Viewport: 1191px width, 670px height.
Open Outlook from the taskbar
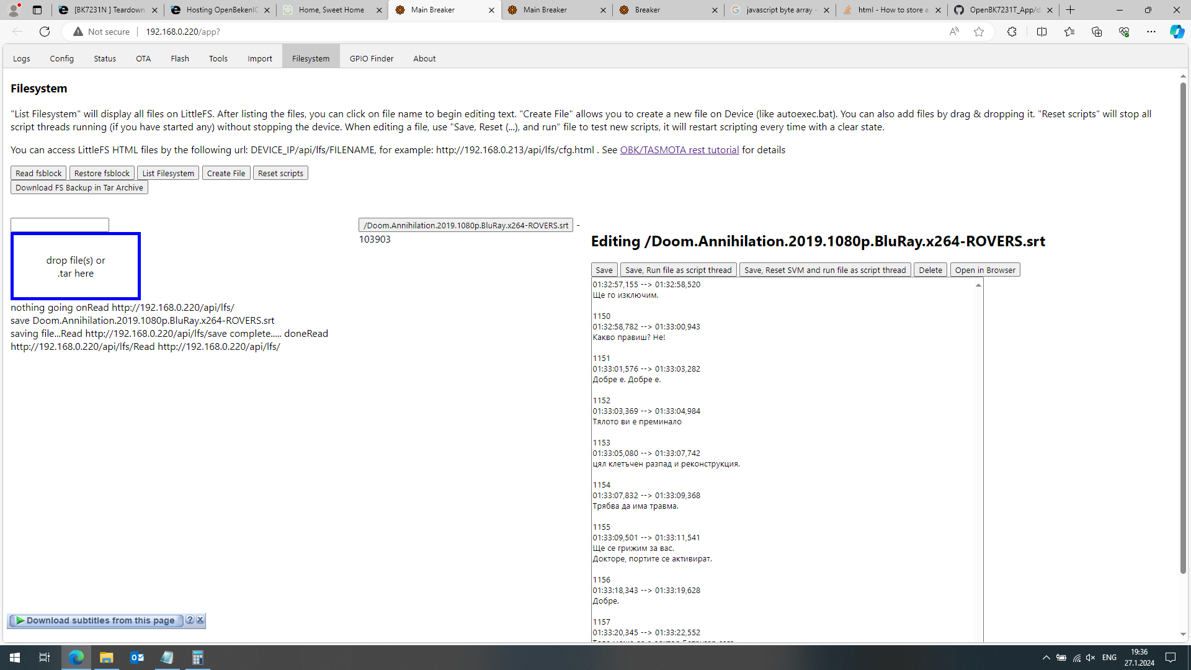137,658
